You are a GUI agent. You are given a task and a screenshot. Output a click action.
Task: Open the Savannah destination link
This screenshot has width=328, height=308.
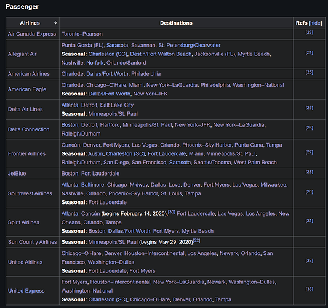pos(143,45)
